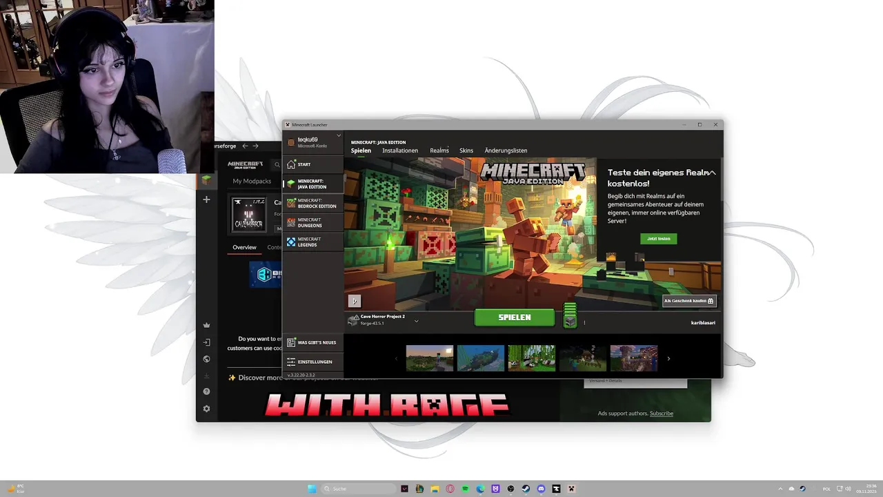Open Spotify from the taskbar
883x497 pixels.
coord(465,489)
